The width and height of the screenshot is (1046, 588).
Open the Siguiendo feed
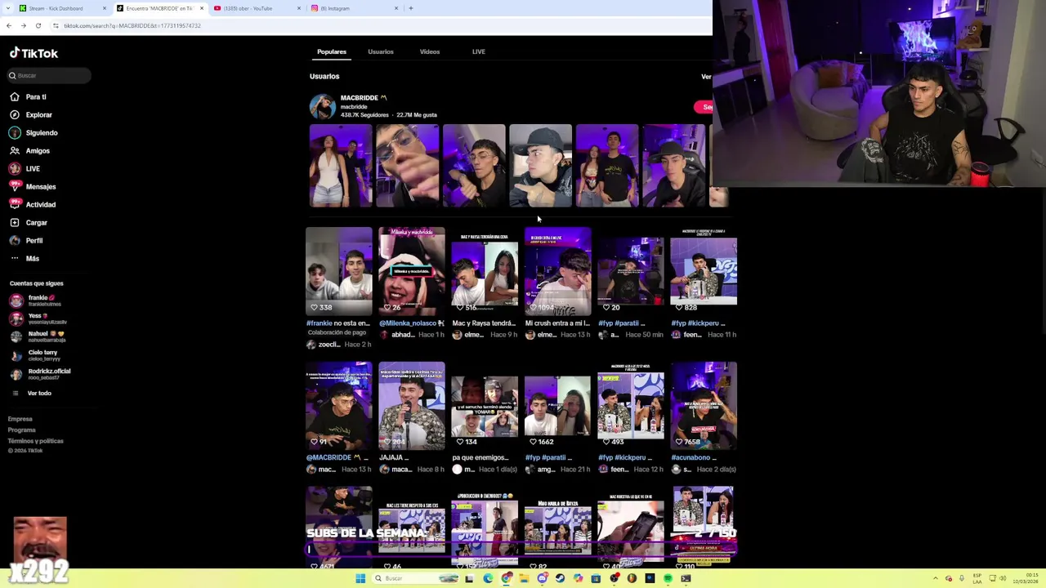click(34, 132)
